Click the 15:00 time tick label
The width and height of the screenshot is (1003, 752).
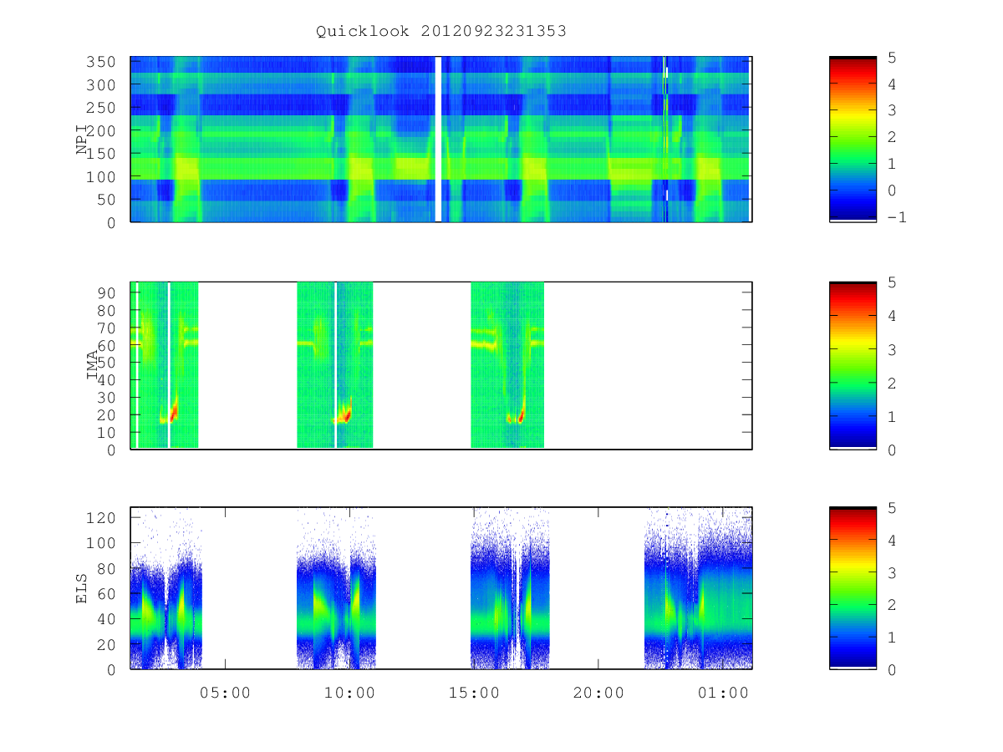(474, 693)
